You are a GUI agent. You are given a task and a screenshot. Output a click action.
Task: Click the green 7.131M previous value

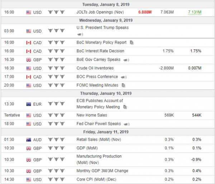click(x=195, y=12)
